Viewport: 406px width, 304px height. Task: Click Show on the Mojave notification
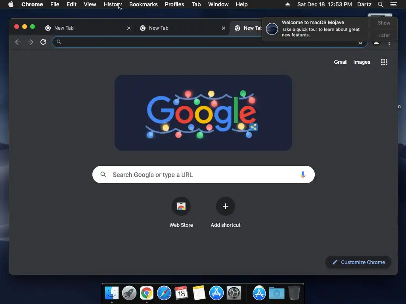pos(384,23)
